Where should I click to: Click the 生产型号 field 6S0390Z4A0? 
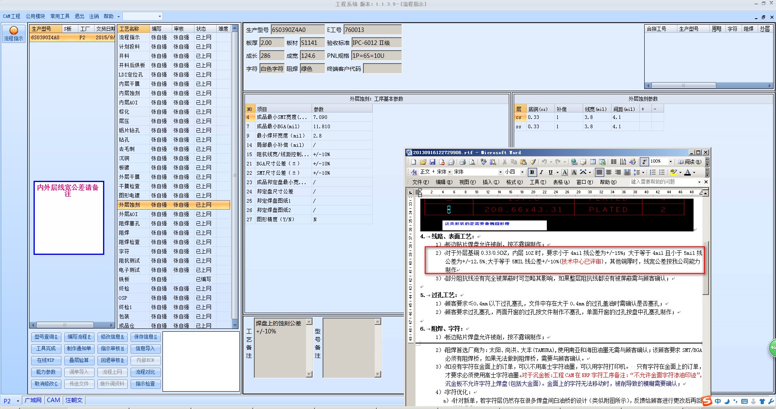(297, 30)
